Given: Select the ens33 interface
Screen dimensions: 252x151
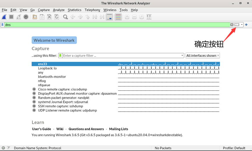Looking at the screenshot, I should point(126,64).
